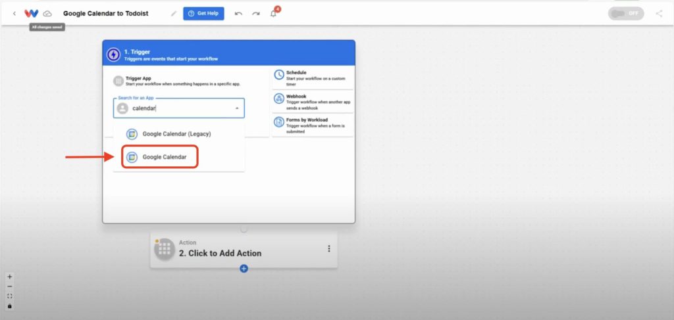This screenshot has width=674, height=320.
Task: Collapse the app search dropdown arrow
Action: (237, 108)
